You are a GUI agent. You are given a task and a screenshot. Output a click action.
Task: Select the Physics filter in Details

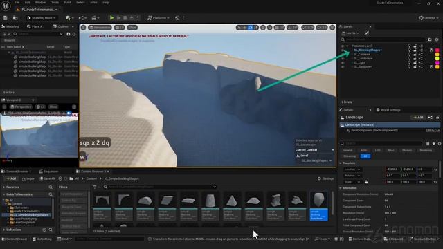(x=407, y=151)
